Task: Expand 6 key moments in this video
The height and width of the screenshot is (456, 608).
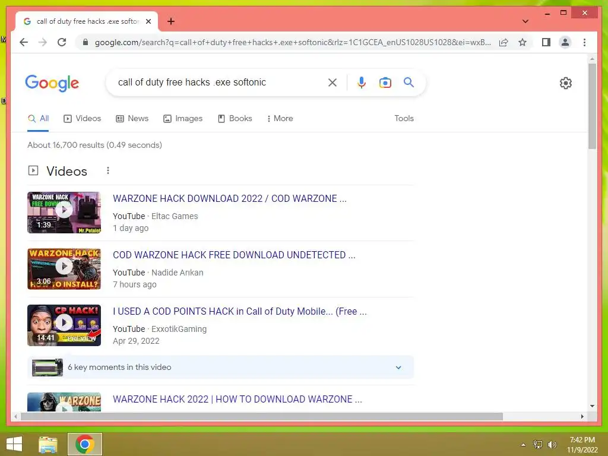Action: [x=220, y=367]
